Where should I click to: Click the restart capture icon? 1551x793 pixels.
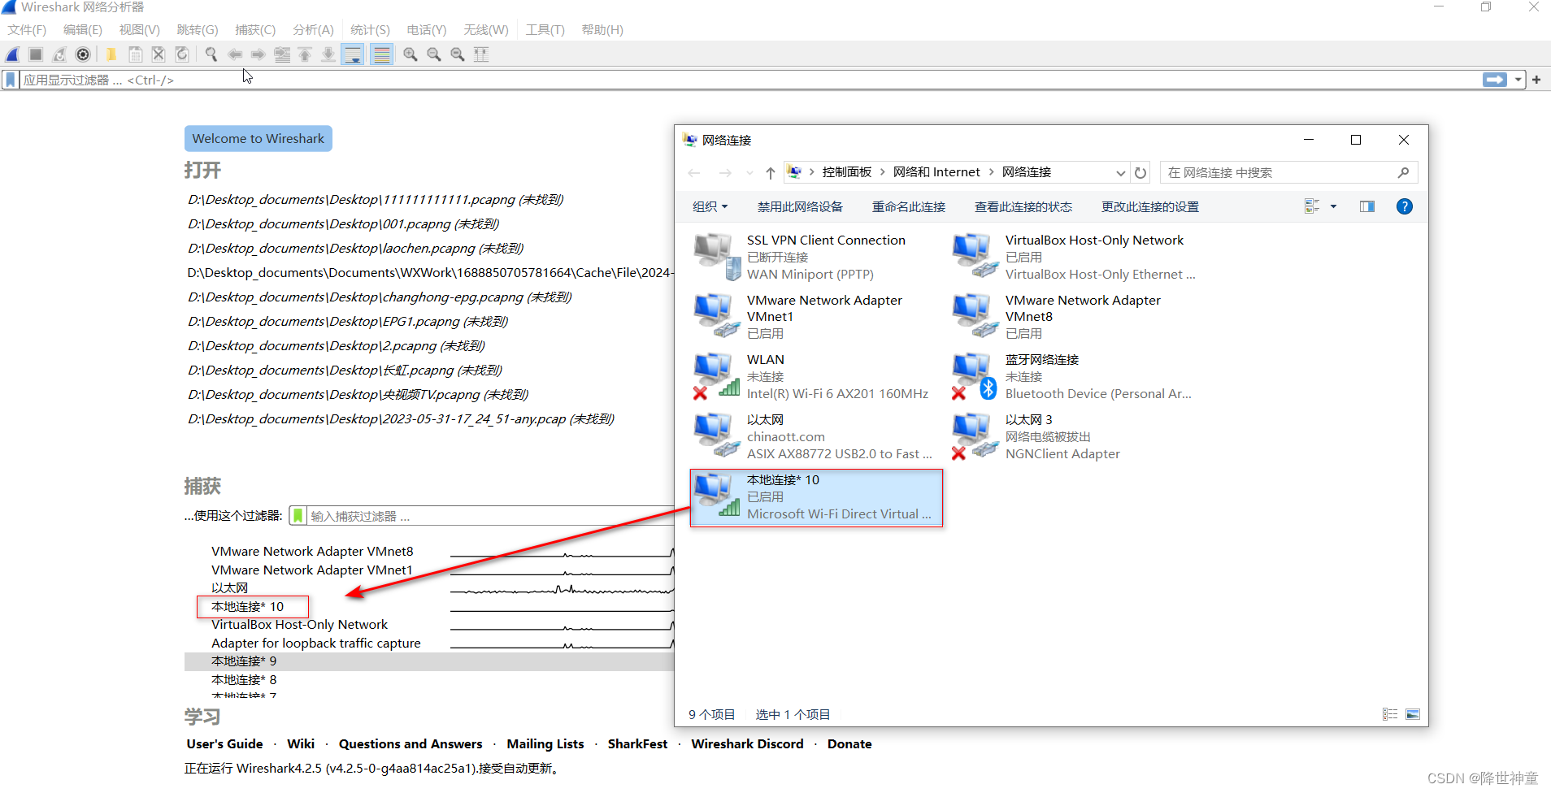coord(59,54)
